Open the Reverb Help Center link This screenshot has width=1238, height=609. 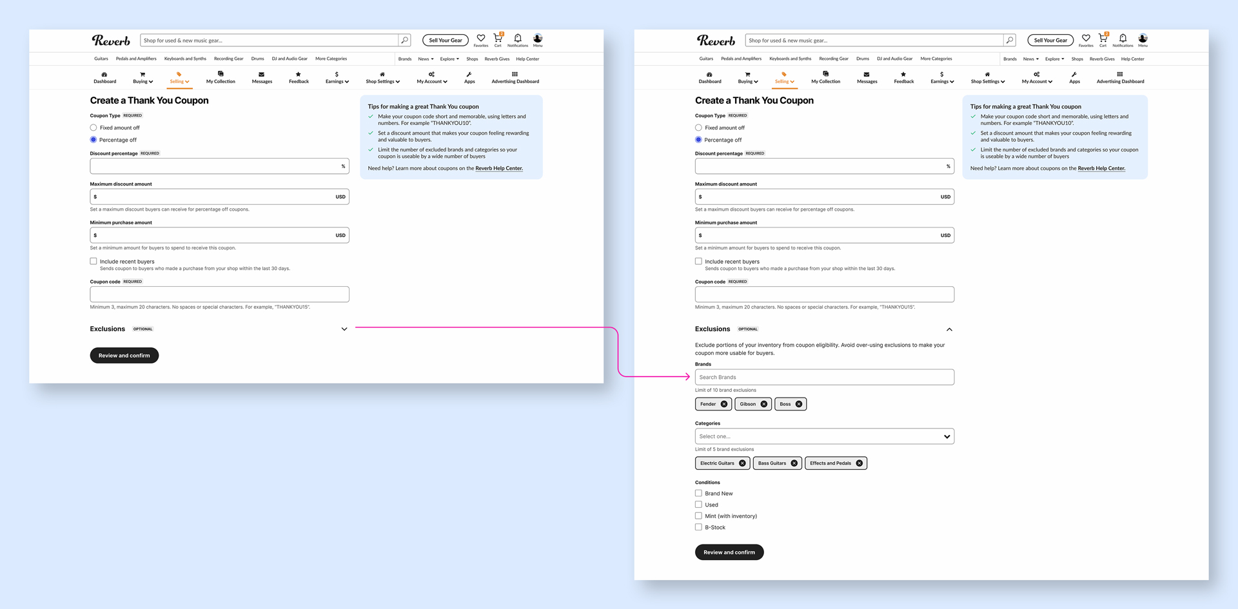(x=498, y=168)
